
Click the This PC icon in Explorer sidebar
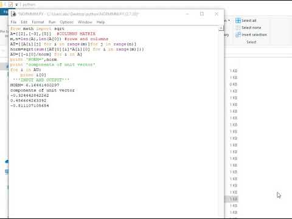click(7, 172)
